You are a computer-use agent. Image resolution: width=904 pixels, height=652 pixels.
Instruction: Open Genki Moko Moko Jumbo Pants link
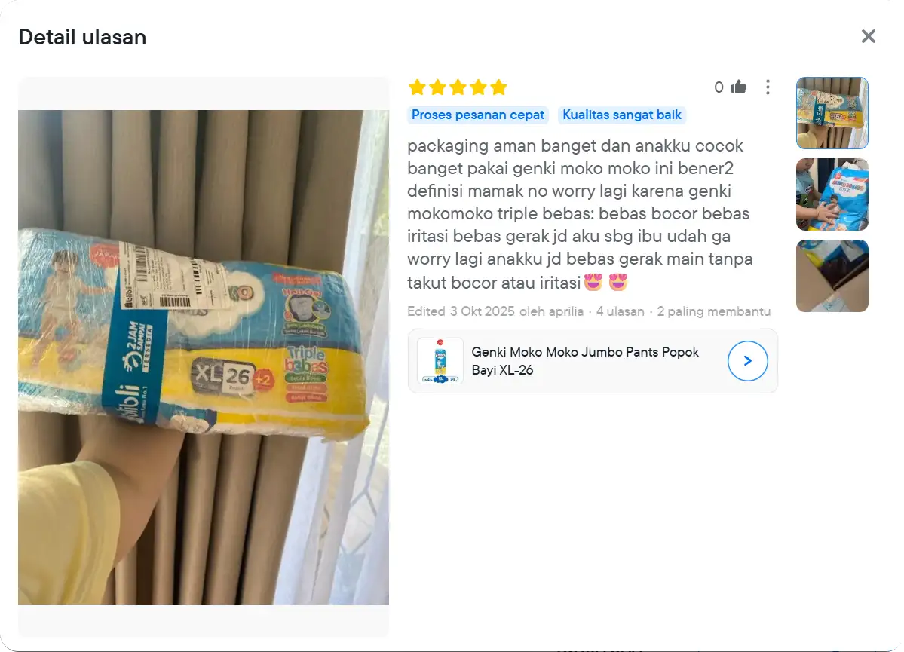[585, 361]
